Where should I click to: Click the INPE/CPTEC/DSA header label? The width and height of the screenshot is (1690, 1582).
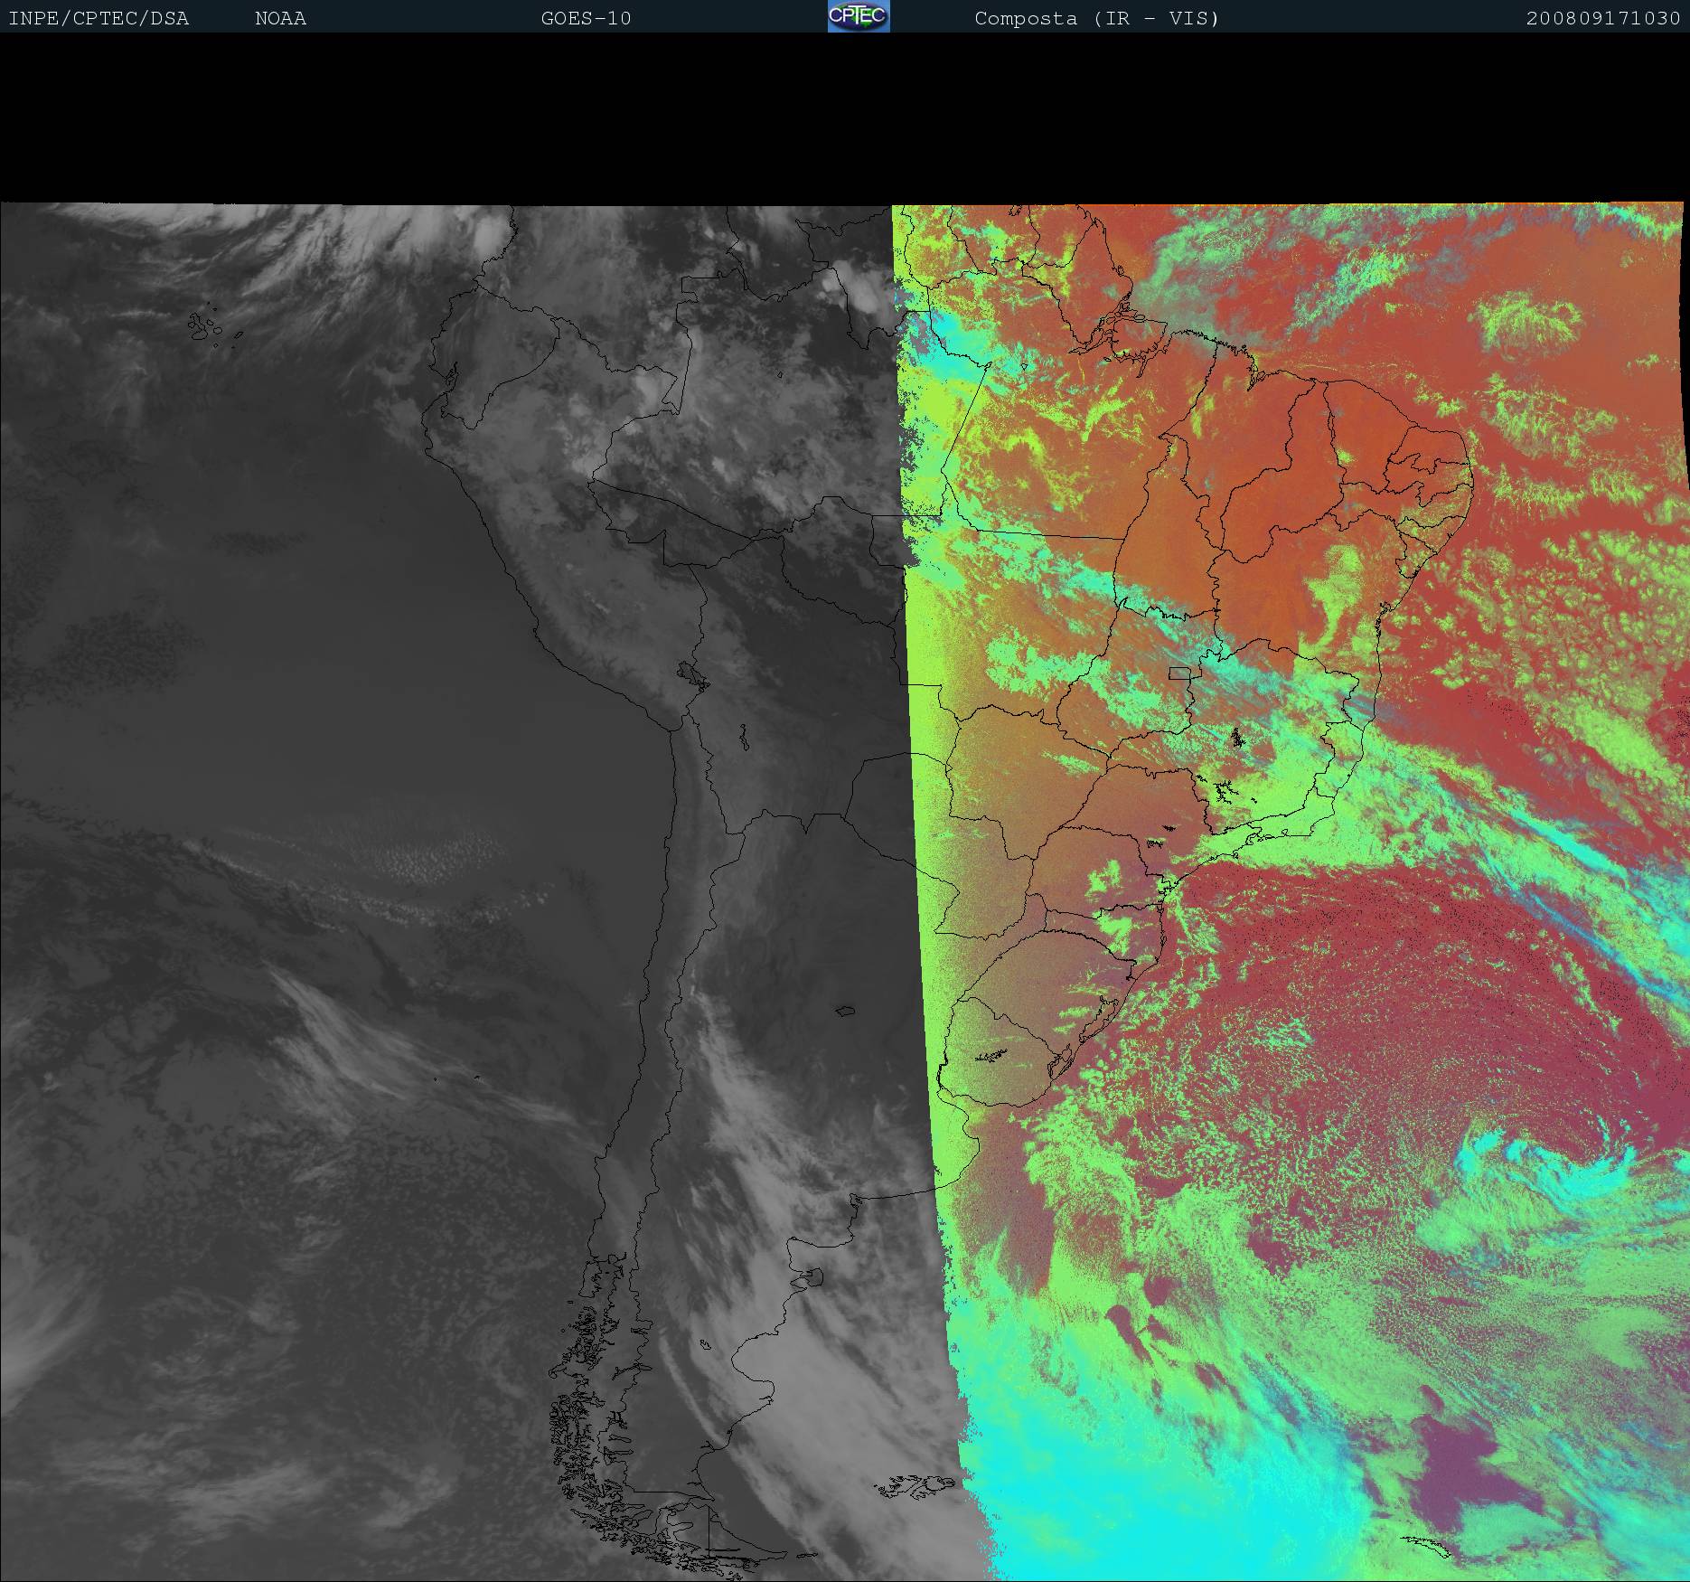click(x=99, y=18)
